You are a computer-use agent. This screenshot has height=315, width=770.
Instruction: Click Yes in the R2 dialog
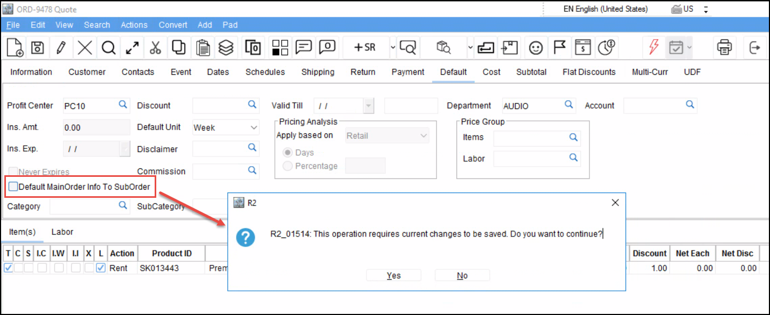coord(393,275)
